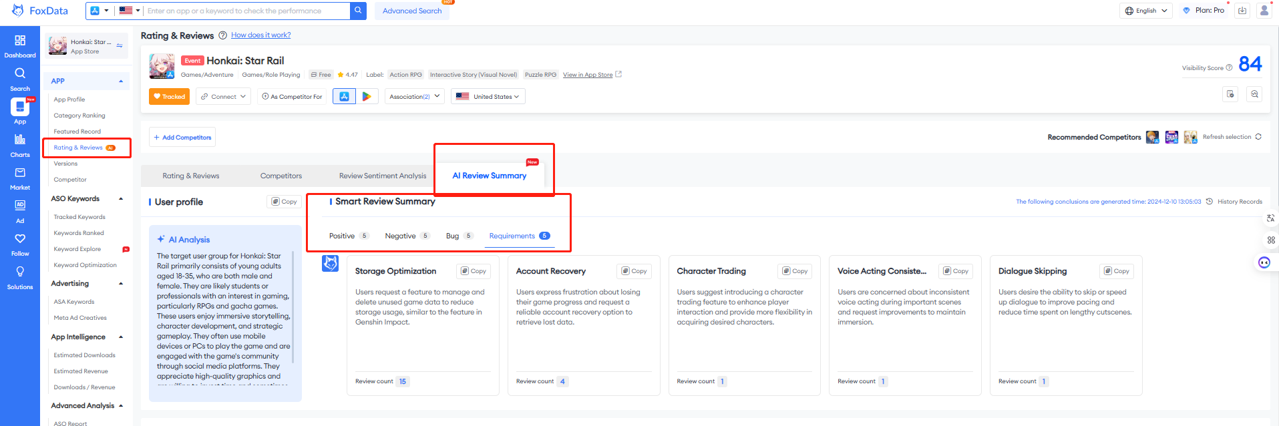Collapse the App Intelligence sidebar section
The height and width of the screenshot is (426, 1279).
pyautogui.click(x=121, y=337)
